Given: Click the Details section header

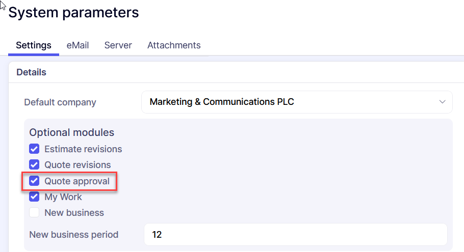Looking at the screenshot, I should pyautogui.click(x=31, y=72).
